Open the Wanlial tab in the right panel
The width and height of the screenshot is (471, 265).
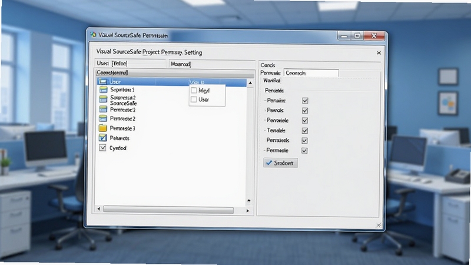[x=271, y=81]
